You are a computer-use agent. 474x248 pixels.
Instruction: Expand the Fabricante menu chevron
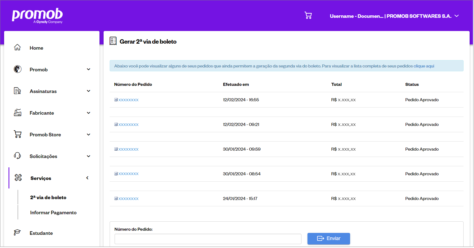click(88, 113)
